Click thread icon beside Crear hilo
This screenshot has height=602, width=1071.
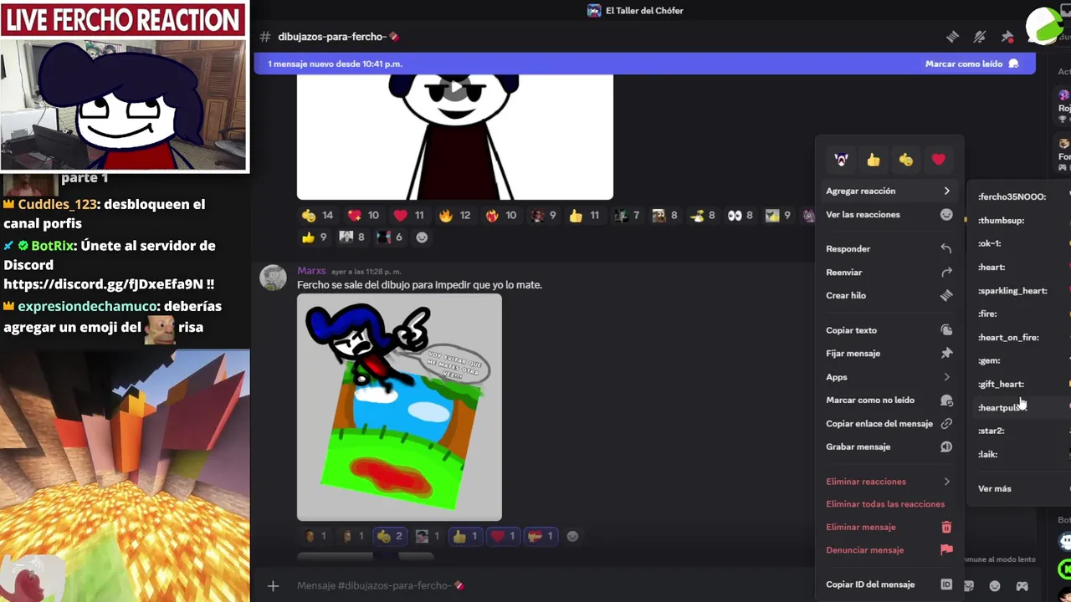[946, 295]
